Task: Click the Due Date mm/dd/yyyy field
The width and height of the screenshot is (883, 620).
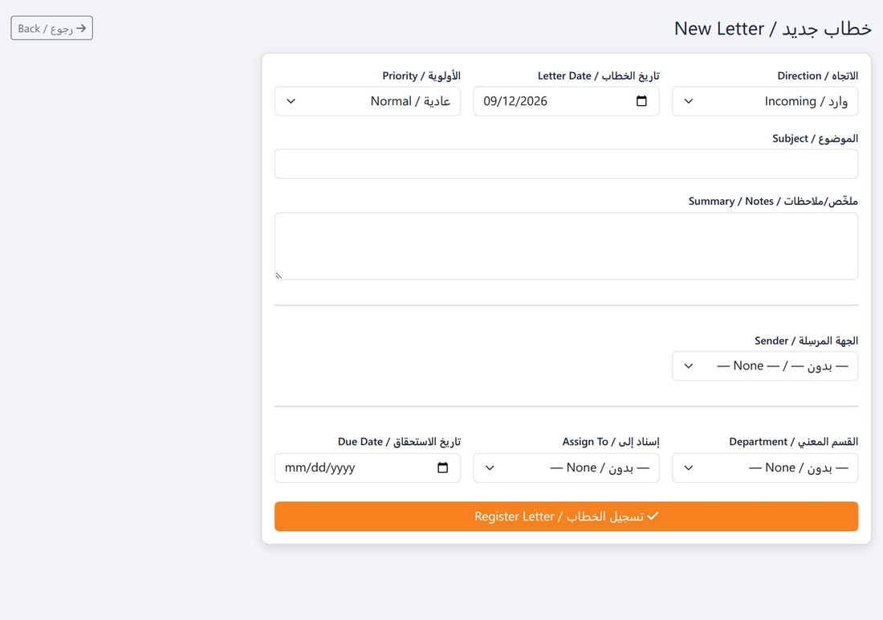Action: tap(367, 468)
